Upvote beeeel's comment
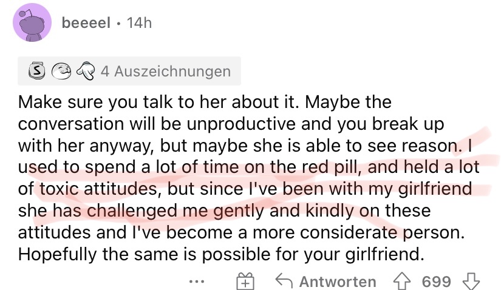Screen dimensions: 501x290 [x=401, y=281]
